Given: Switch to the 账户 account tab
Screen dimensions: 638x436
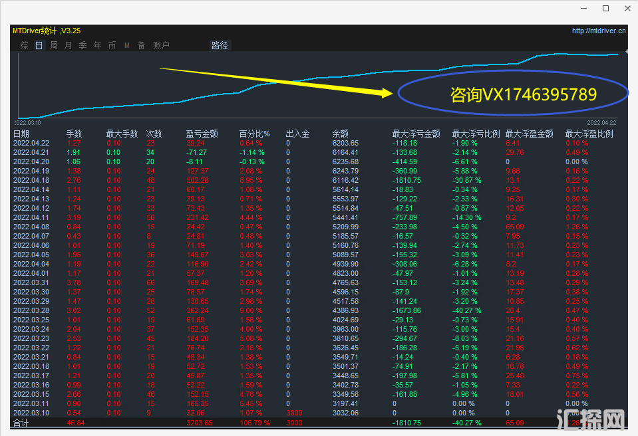Looking at the screenshot, I should click(x=161, y=46).
